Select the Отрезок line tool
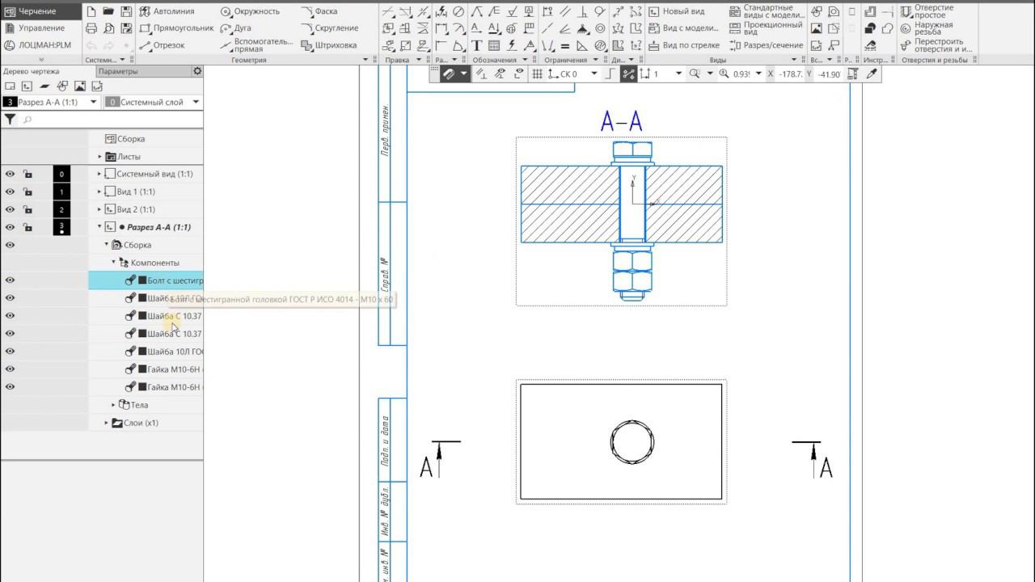The image size is (1035, 582). pyautogui.click(x=162, y=45)
